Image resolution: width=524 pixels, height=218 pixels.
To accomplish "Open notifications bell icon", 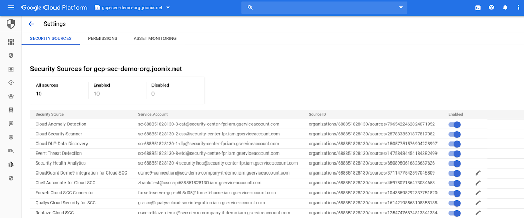I will [x=505, y=7].
